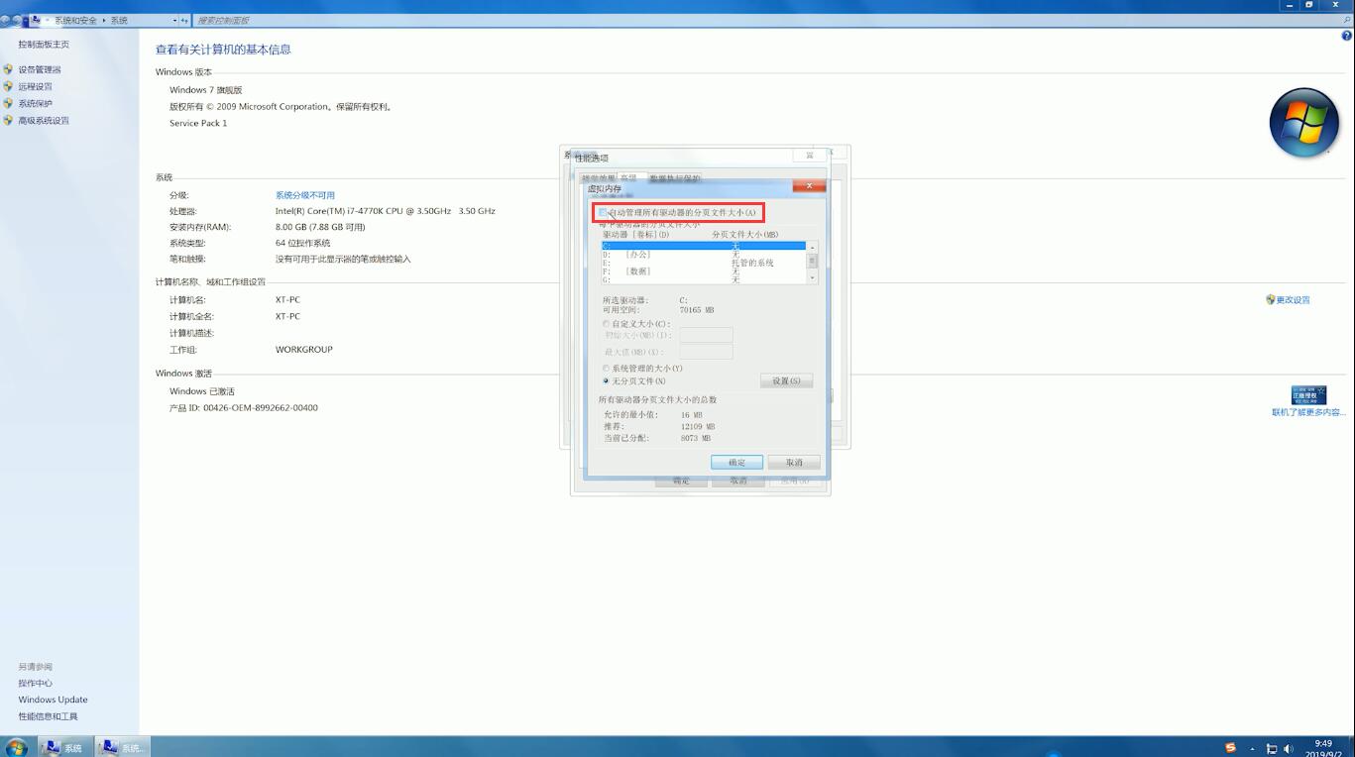Toggle 自动管理所有驱动器的分页文件大小 checkbox
This screenshot has width=1355, height=757.
(x=602, y=213)
